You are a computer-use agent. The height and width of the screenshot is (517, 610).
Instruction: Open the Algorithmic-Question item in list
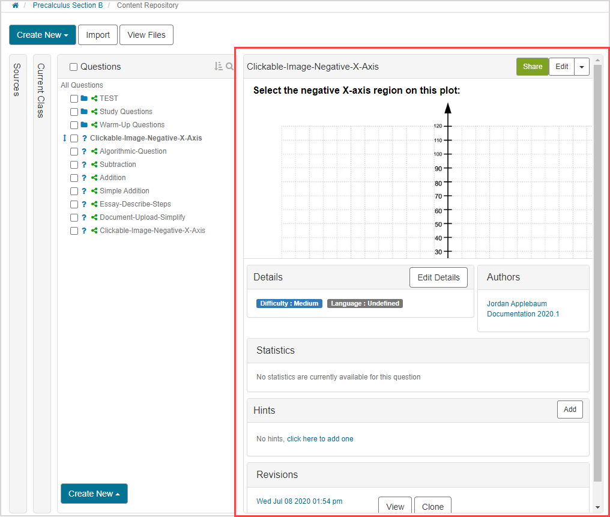pyautogui.click(x=133, y=151)
